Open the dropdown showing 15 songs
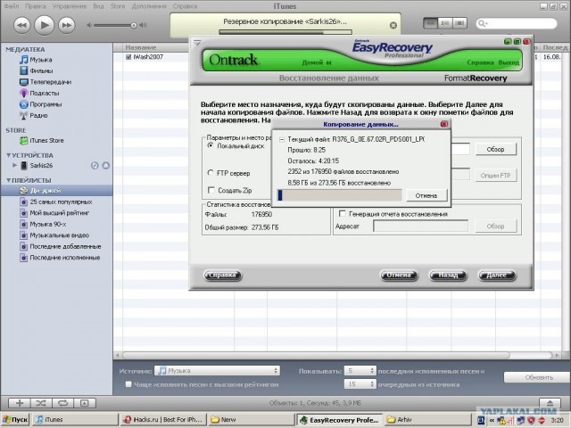The image size is (571, 428). (360, 384)
